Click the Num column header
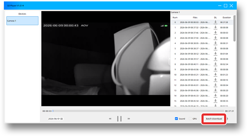247x136 pixels. click(175, 18)
